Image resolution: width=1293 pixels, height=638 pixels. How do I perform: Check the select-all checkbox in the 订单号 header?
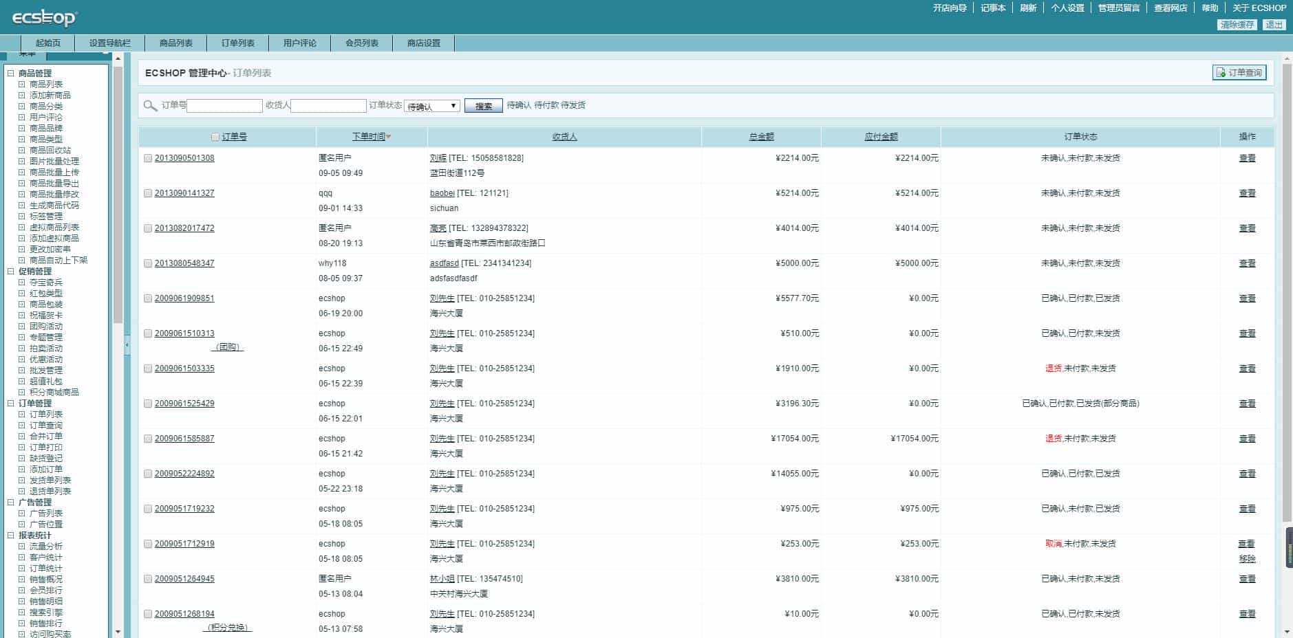[215, 137]
